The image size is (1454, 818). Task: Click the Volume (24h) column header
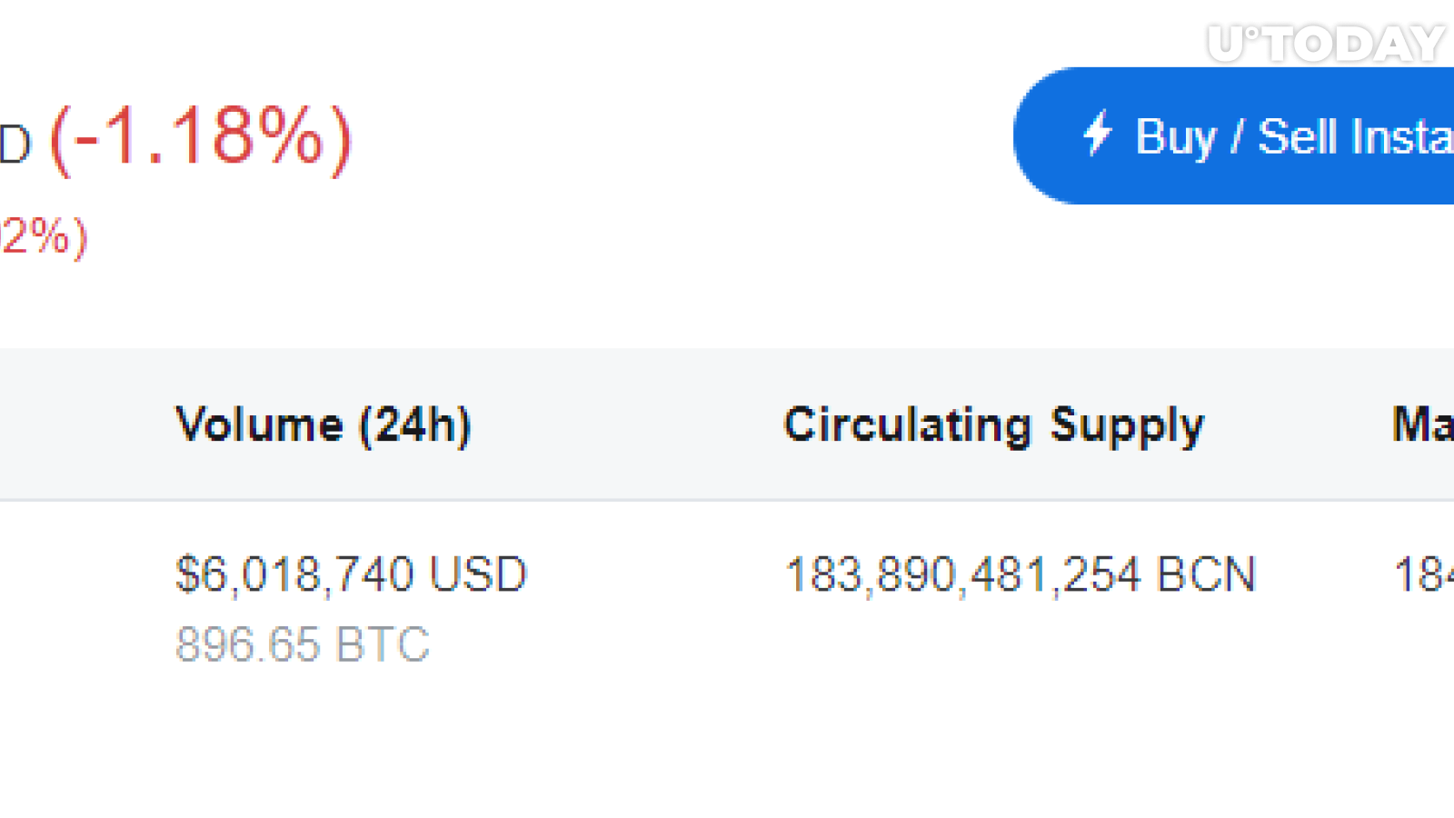(x=324, y=425)
